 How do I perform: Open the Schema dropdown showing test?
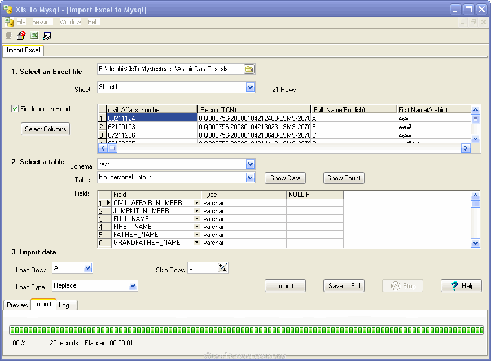point(250,164)
